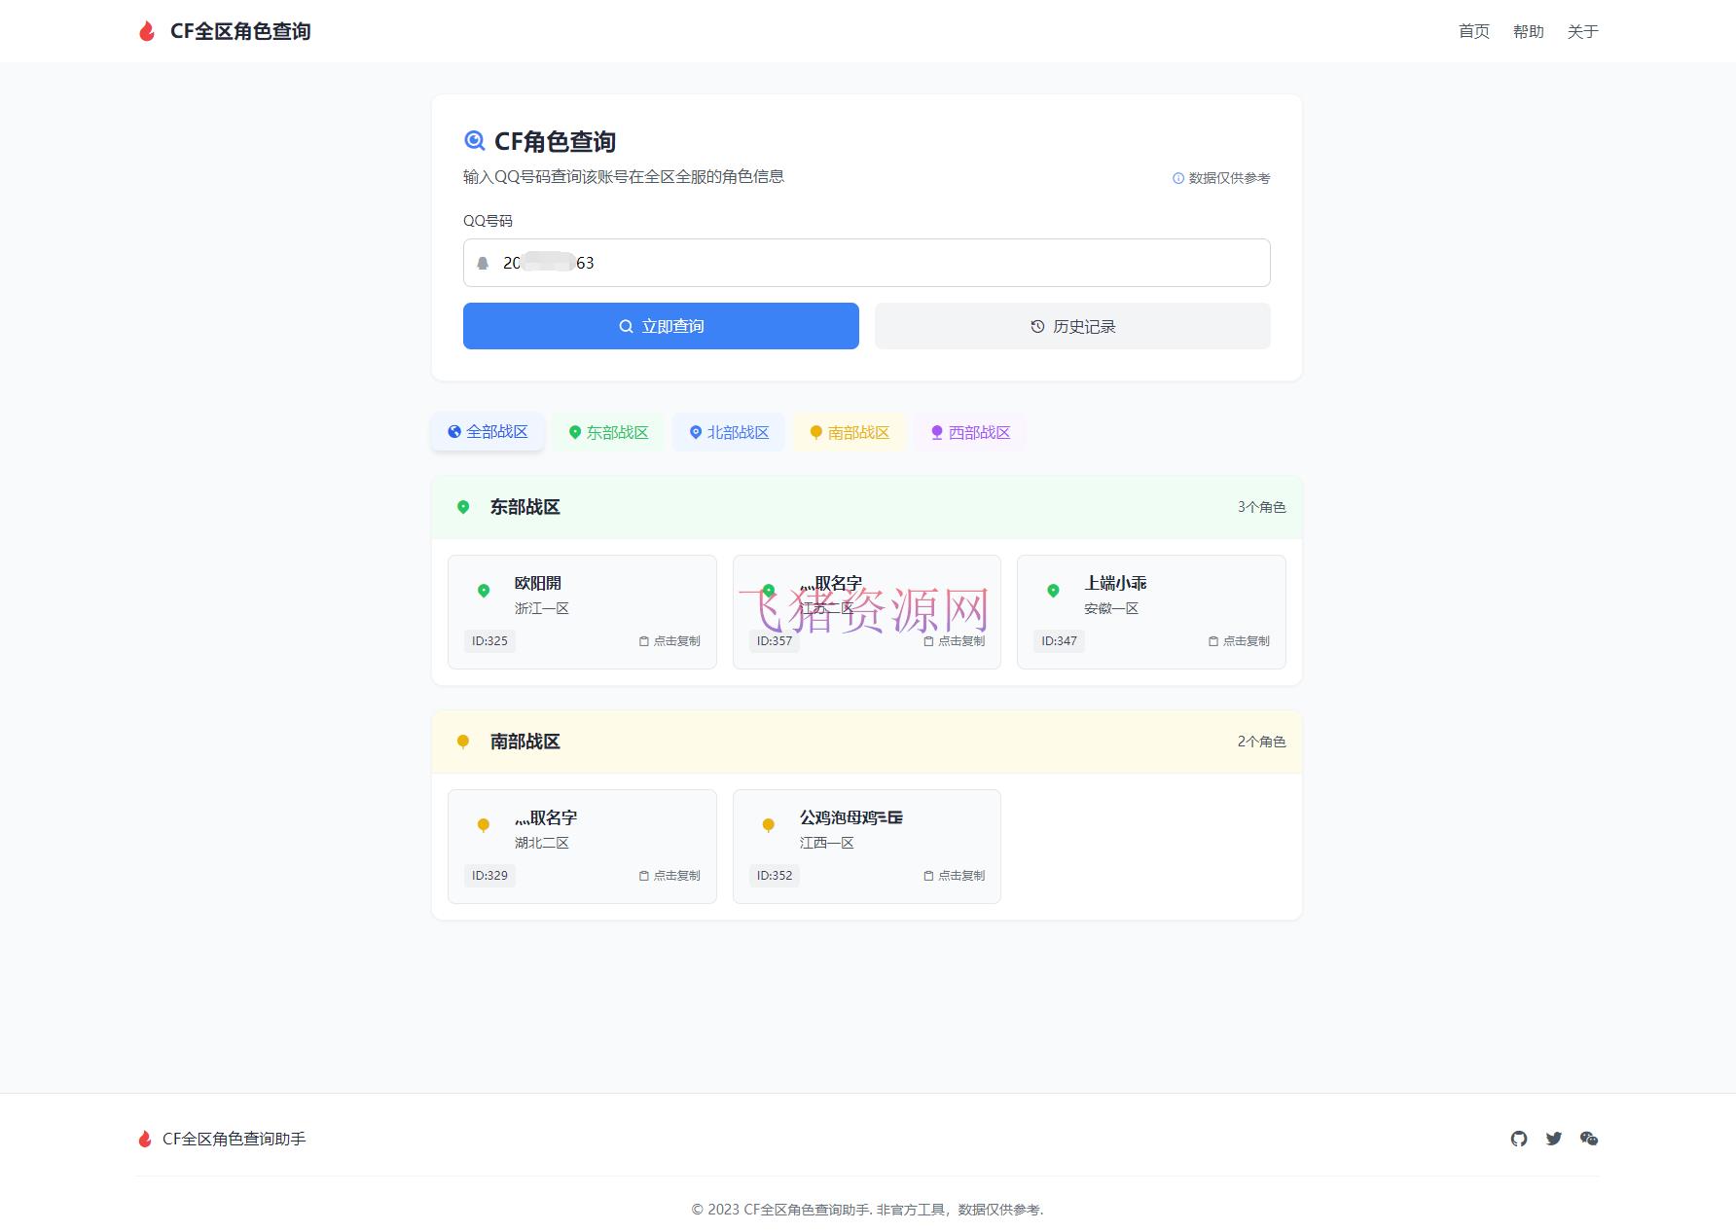The width and height of the screenshot is (1736, 1232).
Task: Click the 东部战区 section heading
Action: point(525,507)
